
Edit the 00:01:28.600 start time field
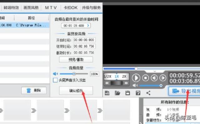tap(76, 26)
